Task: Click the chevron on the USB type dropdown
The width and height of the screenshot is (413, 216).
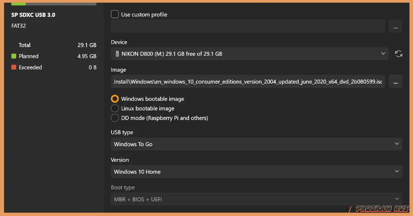Action: [397, 144]
